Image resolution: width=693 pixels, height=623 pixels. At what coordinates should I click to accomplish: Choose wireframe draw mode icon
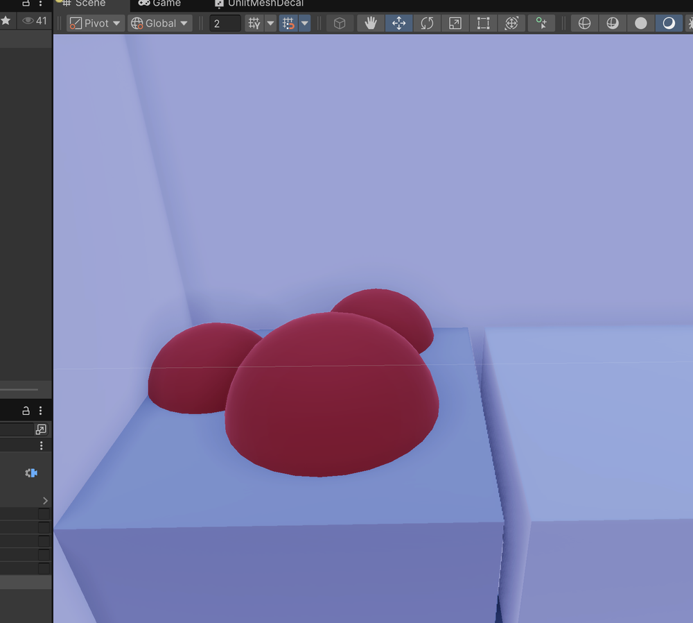click(584, 24)
